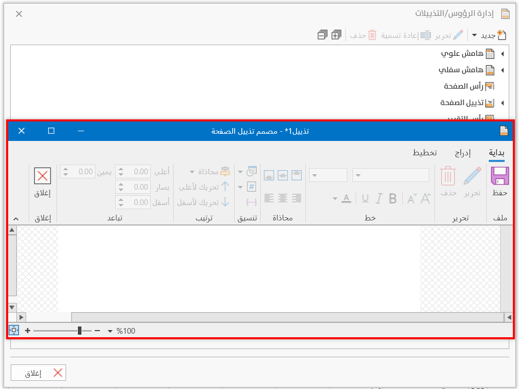
Task: Click the zoom slider handle
Action: (x=79, y=331)
